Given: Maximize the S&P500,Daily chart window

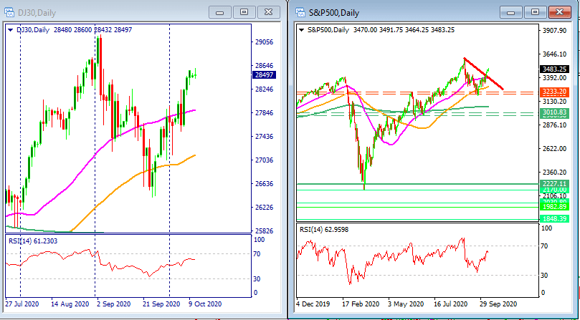Looking at the screenshot, I should click(535, 12).
